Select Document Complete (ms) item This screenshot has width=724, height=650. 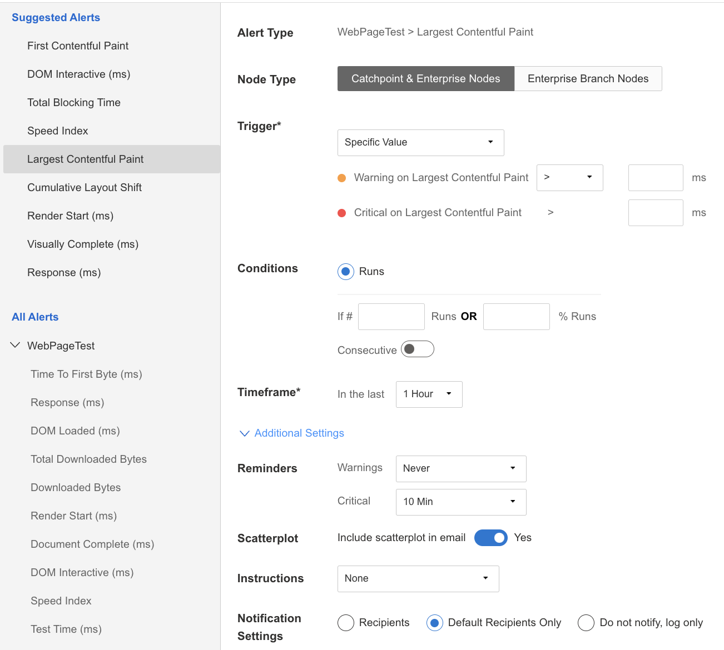click(92, 544)
